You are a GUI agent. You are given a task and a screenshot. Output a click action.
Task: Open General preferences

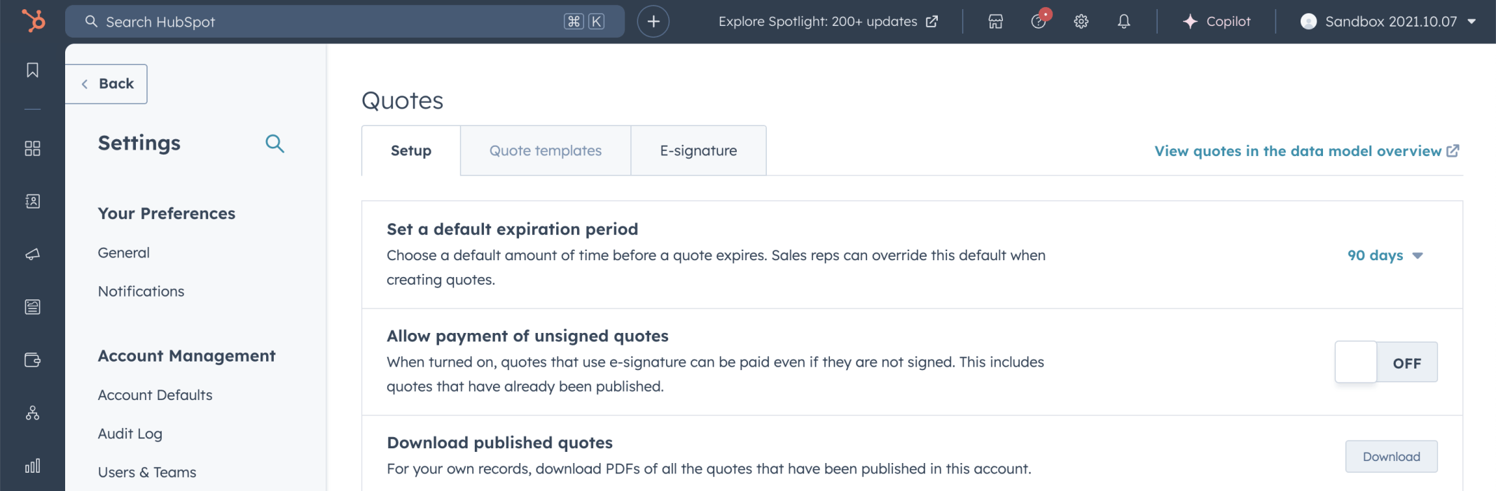124,252
